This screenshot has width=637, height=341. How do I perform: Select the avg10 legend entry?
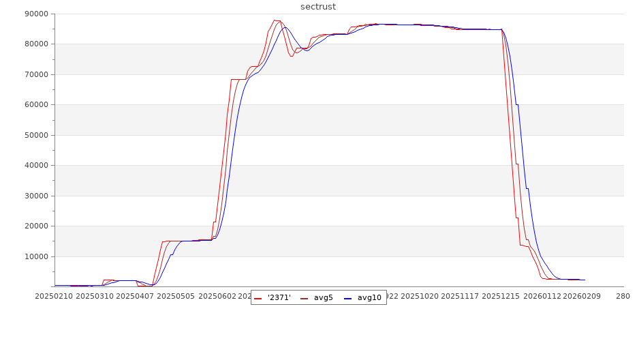pyautogui.click(x=369, y=297)
